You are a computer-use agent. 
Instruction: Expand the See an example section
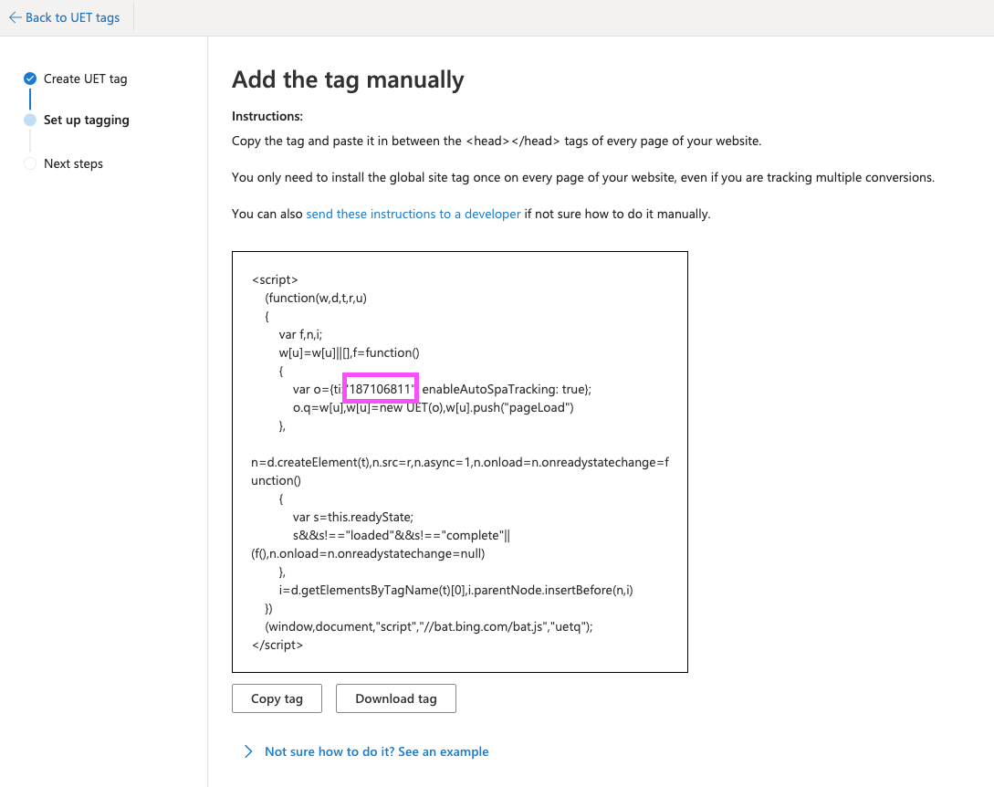pos(248,751)
